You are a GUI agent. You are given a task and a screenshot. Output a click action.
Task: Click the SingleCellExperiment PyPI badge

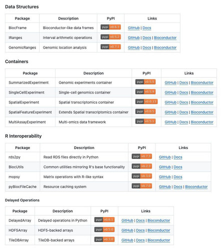tap(145, 91)
